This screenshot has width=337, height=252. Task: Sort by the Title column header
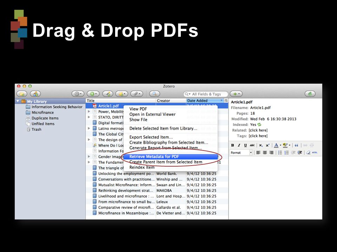(120, 100)
